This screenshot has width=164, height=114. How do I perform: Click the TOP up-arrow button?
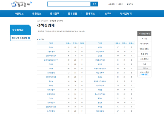pyautogui.click(x=144, y=68)
